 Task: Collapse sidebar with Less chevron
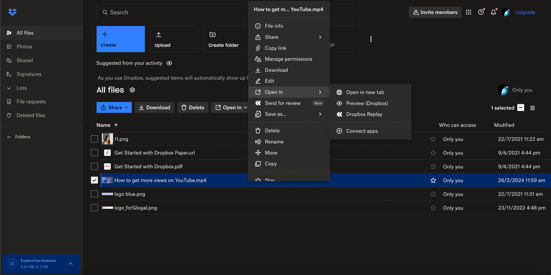9,88
